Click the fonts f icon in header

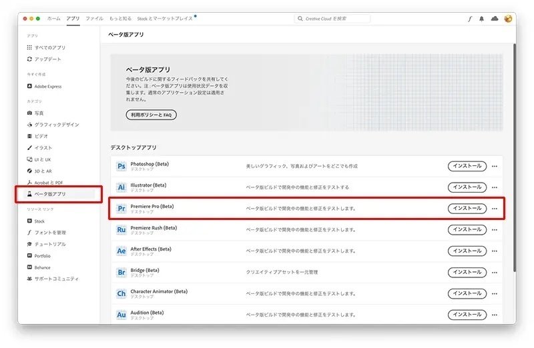(470, 19)
